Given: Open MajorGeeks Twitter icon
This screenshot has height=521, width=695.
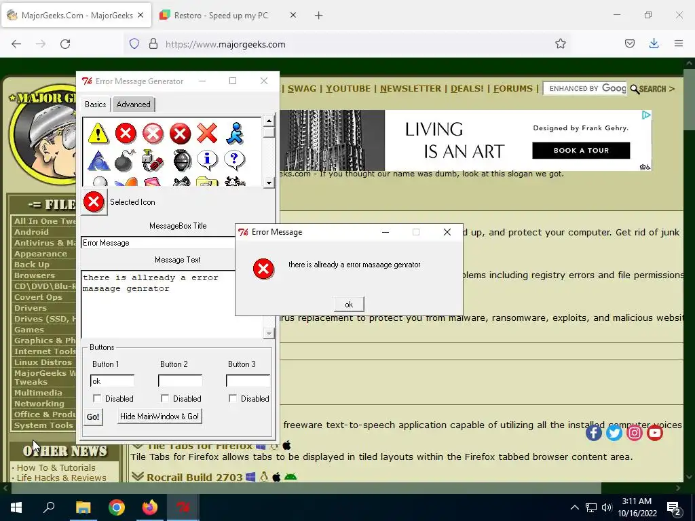Looking at the screenshot, I should coord(614,432).
